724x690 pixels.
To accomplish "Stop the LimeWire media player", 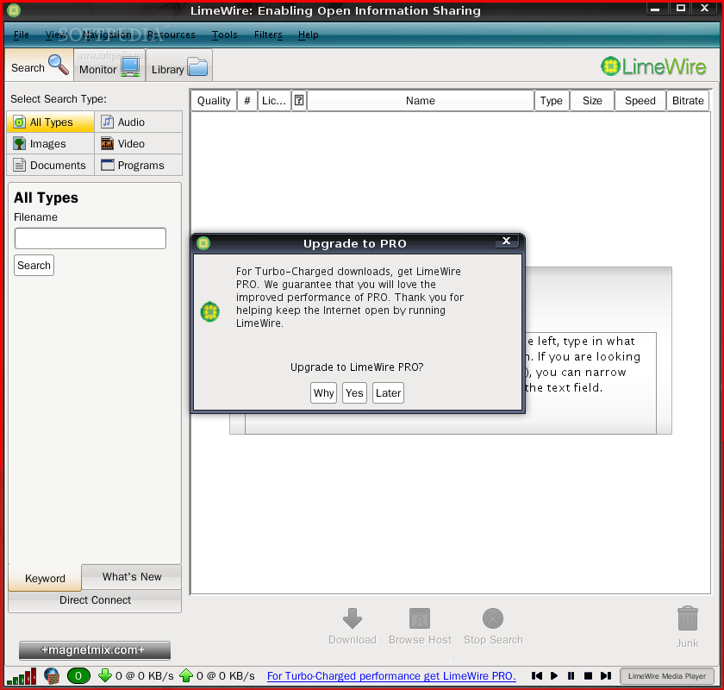I will pos(588,675).
